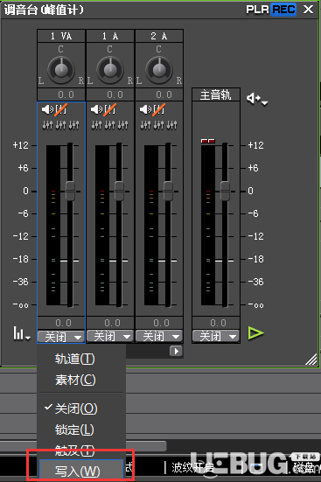Mute track 2 A with its speaker icon
Image resolution: width=321 pixels, height=482 pixels.
[x=145, y=109]
